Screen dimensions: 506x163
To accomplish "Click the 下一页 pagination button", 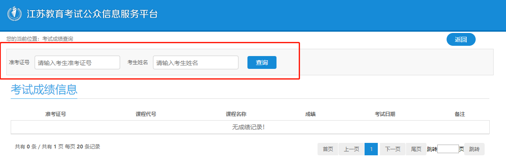I will pos(392,149).
